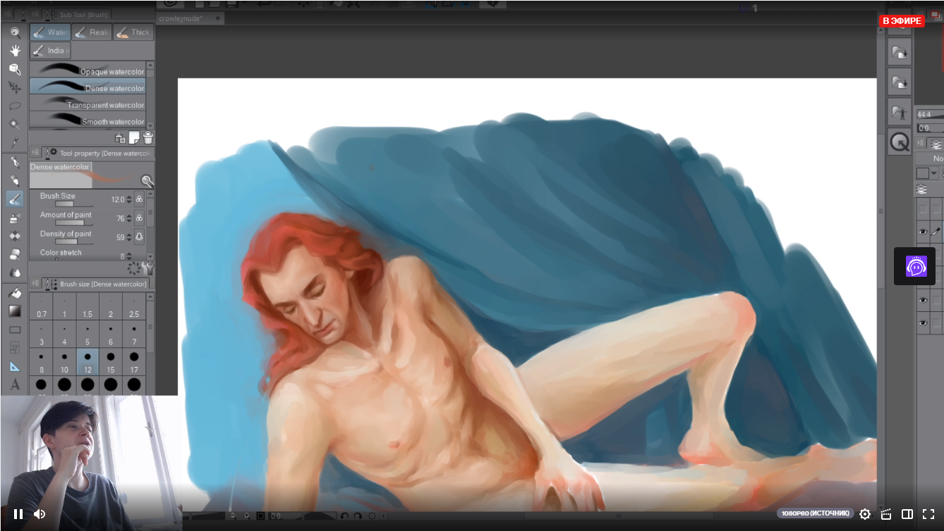This screenshot has height=531, width=944.
Task: Mute the stream volume speaker
Action: (40, 514)
